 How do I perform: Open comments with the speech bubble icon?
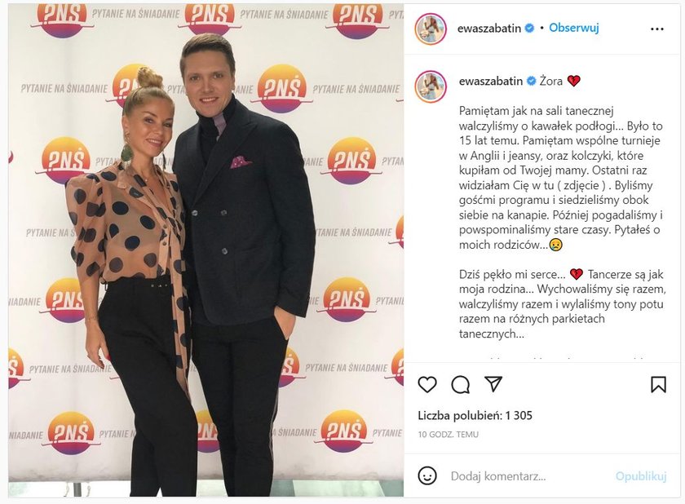click(x=461, y=385)
